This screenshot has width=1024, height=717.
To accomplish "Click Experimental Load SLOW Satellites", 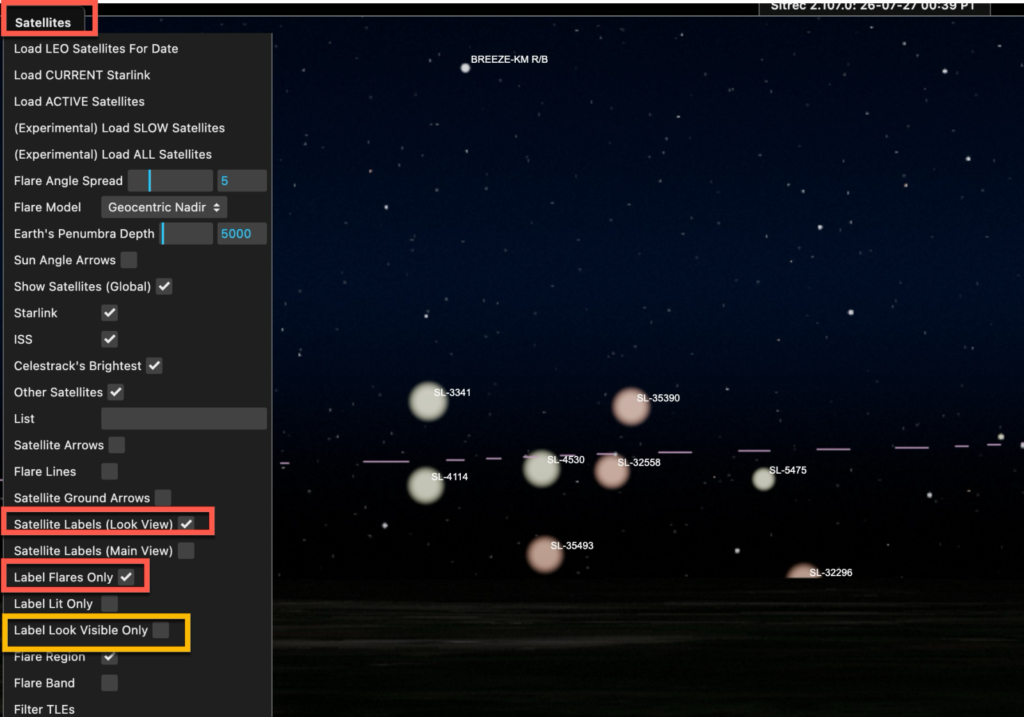I will (119, 128).
